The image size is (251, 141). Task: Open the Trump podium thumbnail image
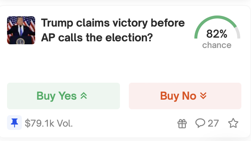point(21,30)
